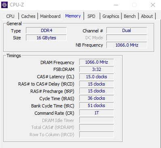Click the FSB:DRAM value 3:32
The height and width of the screenshot is (148, 161).
pos(97,69)
